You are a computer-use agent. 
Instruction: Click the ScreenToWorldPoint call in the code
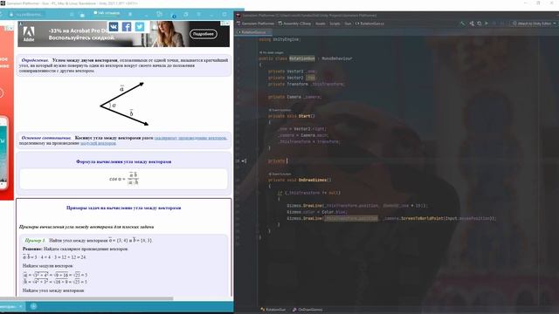coord(422,219)
